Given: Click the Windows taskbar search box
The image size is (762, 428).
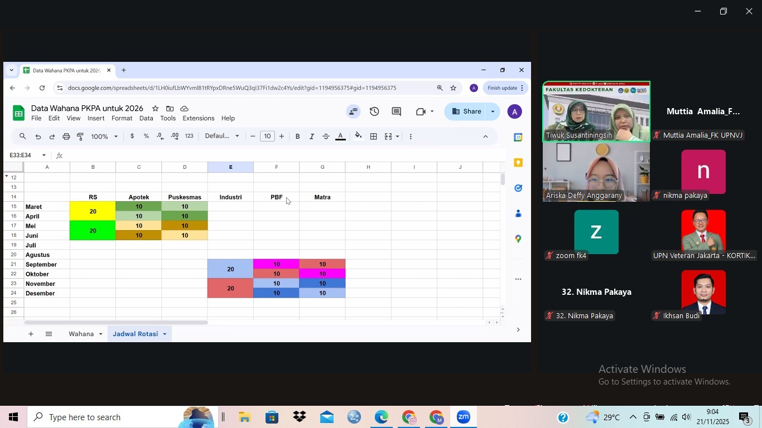Looking at the screenshot, I should pos(106,417).
